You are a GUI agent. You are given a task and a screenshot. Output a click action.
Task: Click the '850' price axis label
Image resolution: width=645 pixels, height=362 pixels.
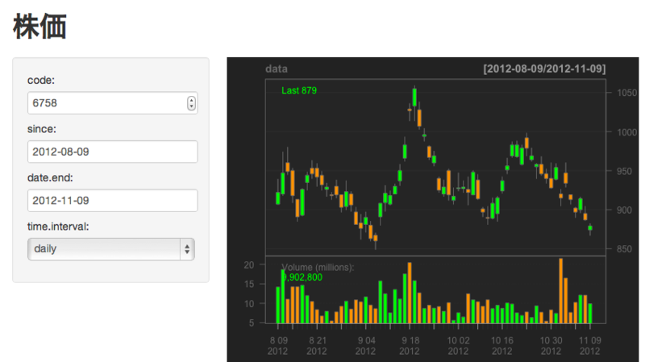click(x=624, y=249)
